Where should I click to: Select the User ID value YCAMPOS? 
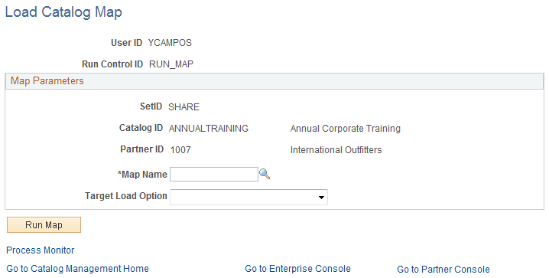[x=170, y=43]
